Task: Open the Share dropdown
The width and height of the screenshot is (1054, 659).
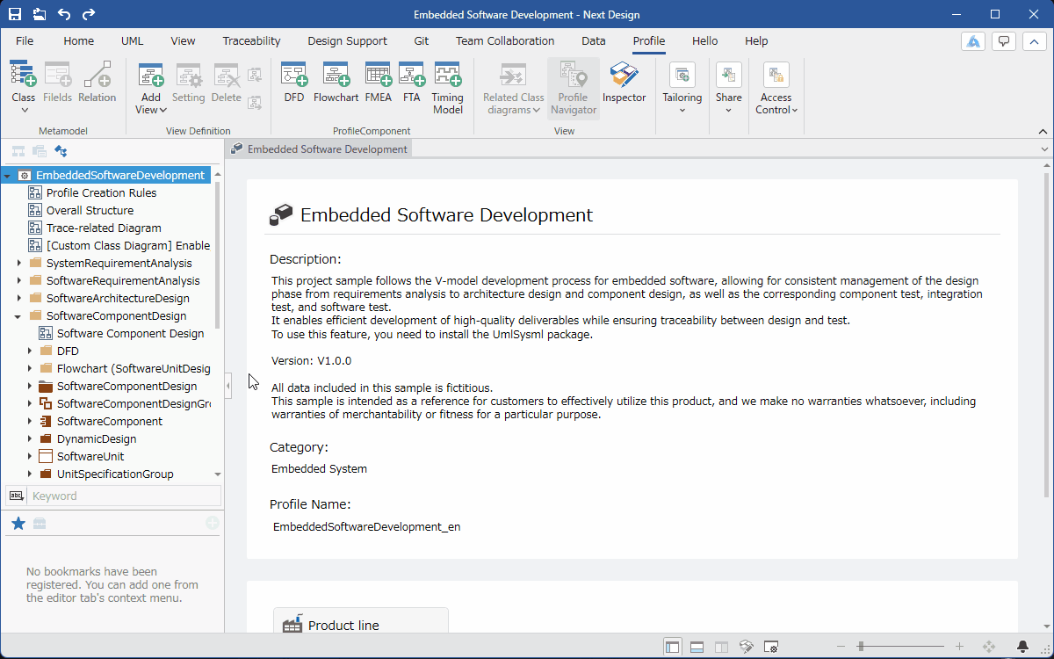Action: point(728,89)
